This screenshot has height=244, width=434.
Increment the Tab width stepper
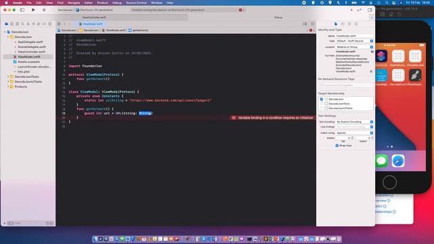[x=352, y=137]
